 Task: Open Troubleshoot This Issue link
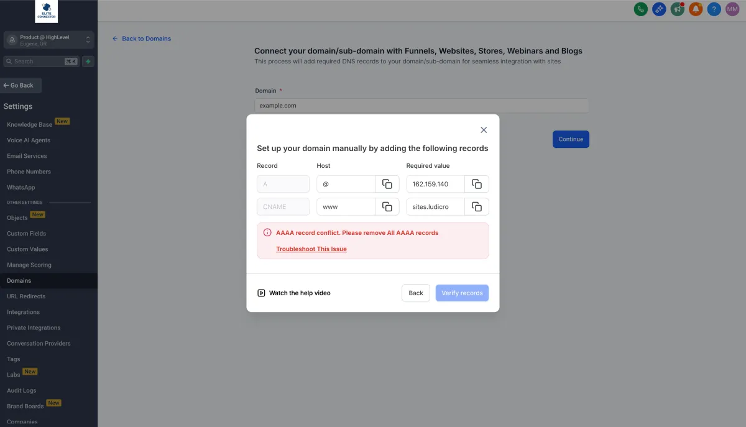point(311,249)
